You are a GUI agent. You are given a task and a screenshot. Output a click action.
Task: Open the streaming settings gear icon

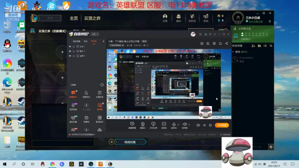[210, 125]
